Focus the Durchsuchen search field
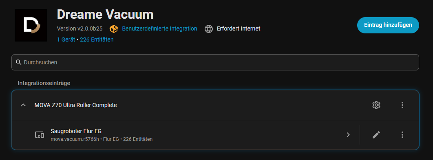This screenshot has width=433, height=160. pos(215,62)
